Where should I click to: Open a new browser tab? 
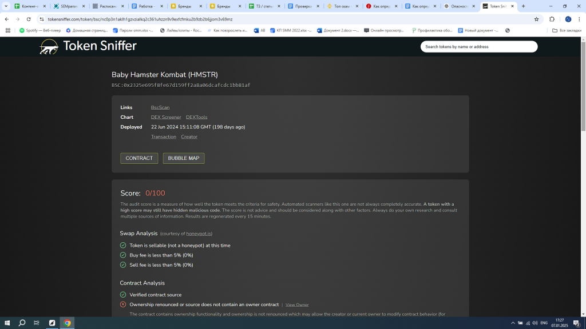(523, 6)
